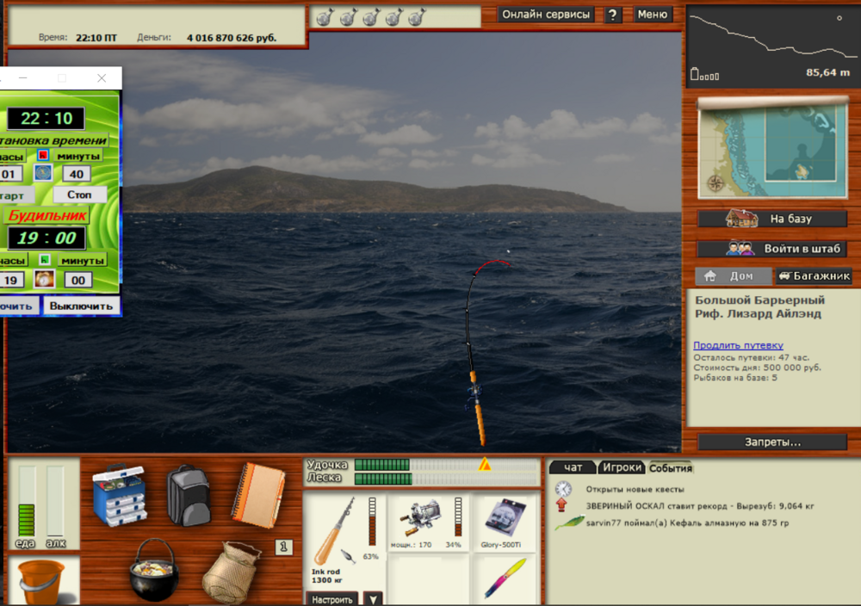Switch to the Игроки tab
The width and height of the screenshot is (861, 606).
(622, 467)
